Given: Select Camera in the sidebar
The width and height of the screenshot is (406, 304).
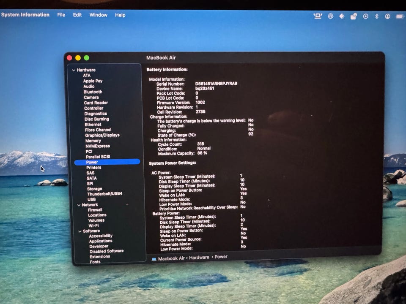Looking at the screenshot, I should click(x=91, y=98).
